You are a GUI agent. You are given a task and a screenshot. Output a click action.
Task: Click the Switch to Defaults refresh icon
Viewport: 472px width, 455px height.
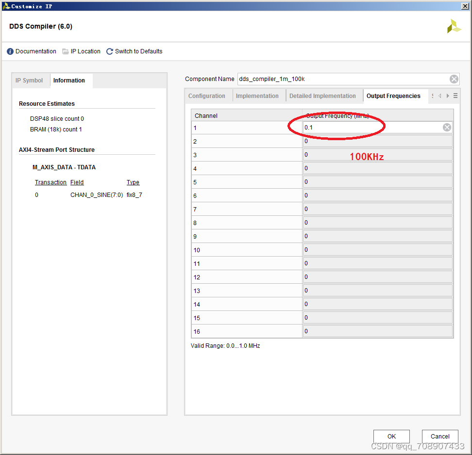click(x=110, y=51)
